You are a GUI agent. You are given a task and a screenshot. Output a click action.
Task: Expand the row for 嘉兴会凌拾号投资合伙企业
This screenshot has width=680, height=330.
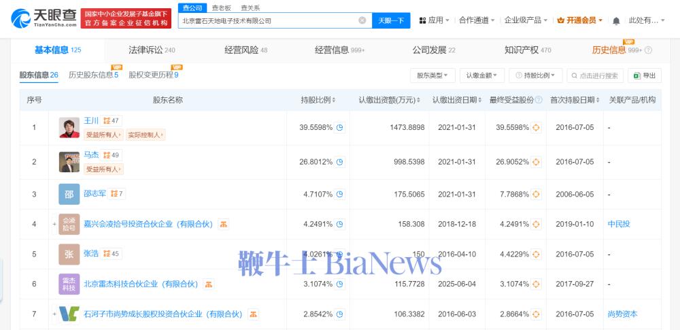[x=54, y=224]
